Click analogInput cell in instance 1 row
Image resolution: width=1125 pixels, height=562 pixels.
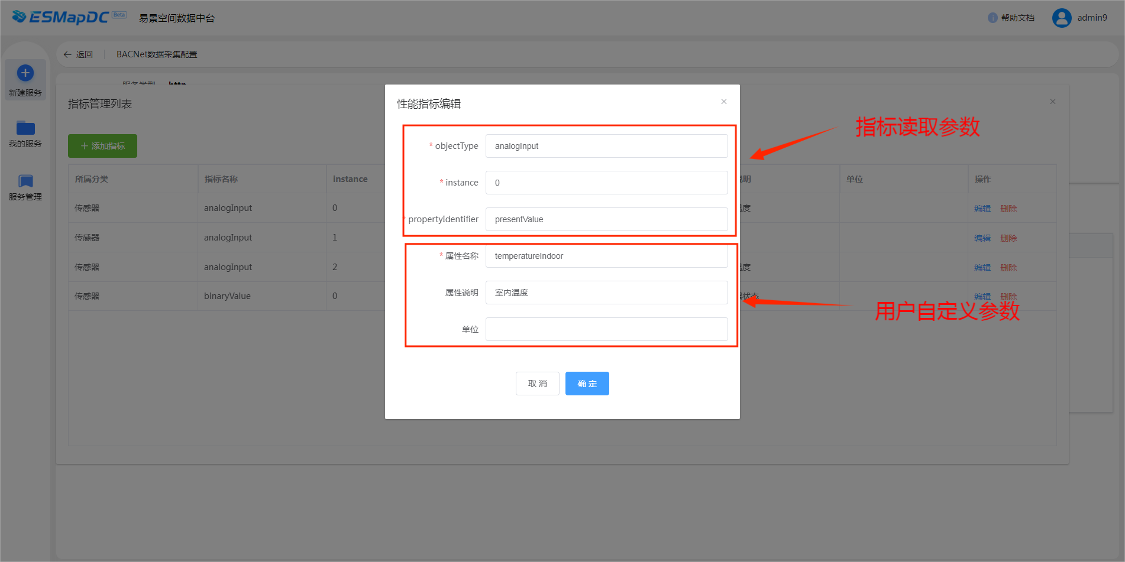[228, 238]
